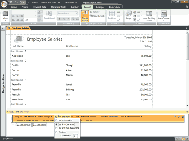Click Hide Details in Grouping & Totals
This screenshot has height=141, width=189.
click(x=97, y=16)
